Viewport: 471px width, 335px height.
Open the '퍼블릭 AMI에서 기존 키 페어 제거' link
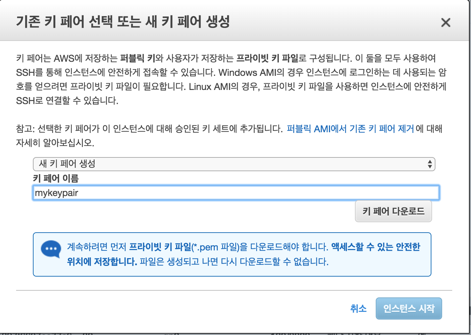tap(350, 129)
